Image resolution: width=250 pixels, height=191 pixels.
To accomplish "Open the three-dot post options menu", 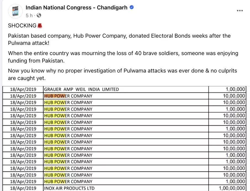I will [240, 11].
